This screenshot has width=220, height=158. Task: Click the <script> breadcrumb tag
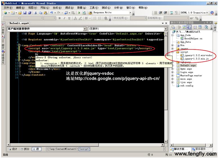84,149
